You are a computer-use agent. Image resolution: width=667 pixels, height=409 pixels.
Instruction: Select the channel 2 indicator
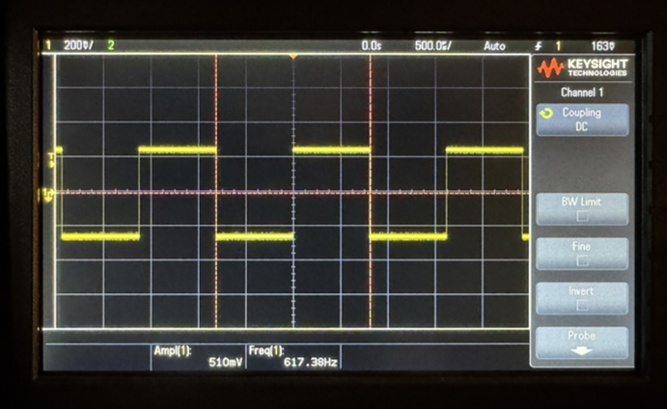[111, 45]
